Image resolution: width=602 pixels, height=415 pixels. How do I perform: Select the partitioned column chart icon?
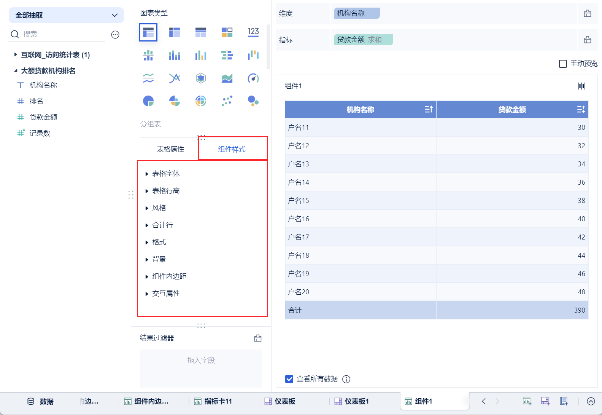tap(148, 56)
